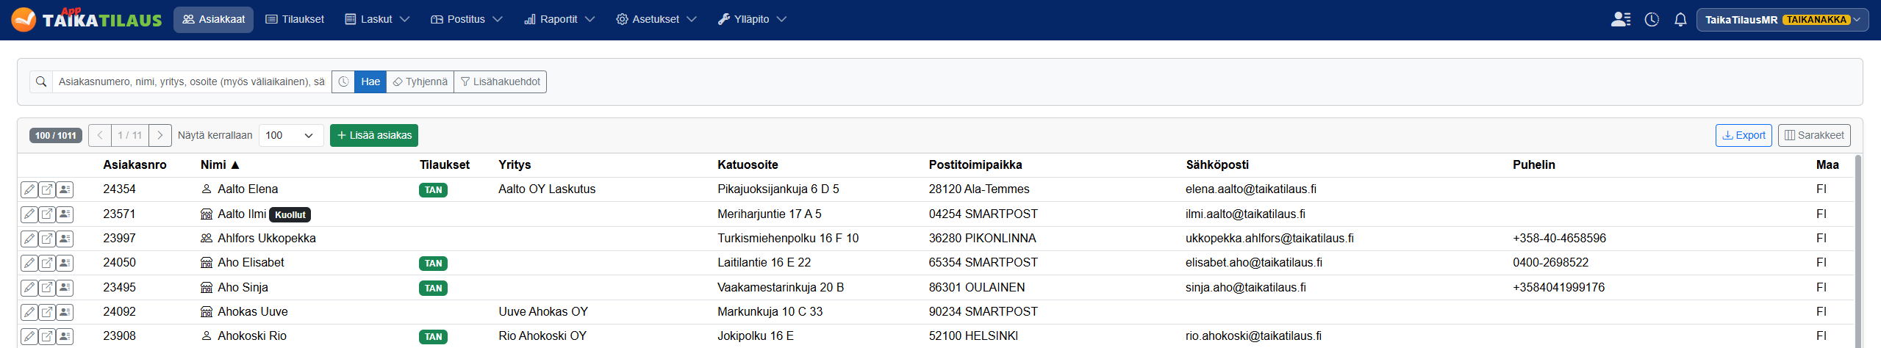Click the TAN badge on Aho Sinja row

(434, 289)
